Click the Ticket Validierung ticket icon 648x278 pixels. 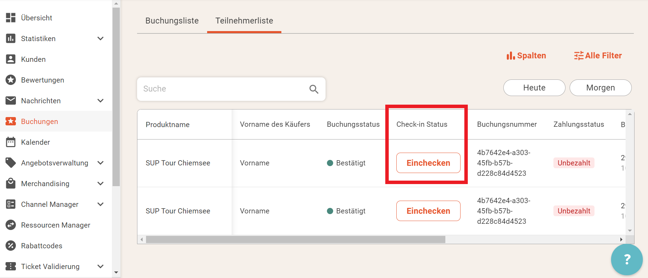tap(11, 266)
